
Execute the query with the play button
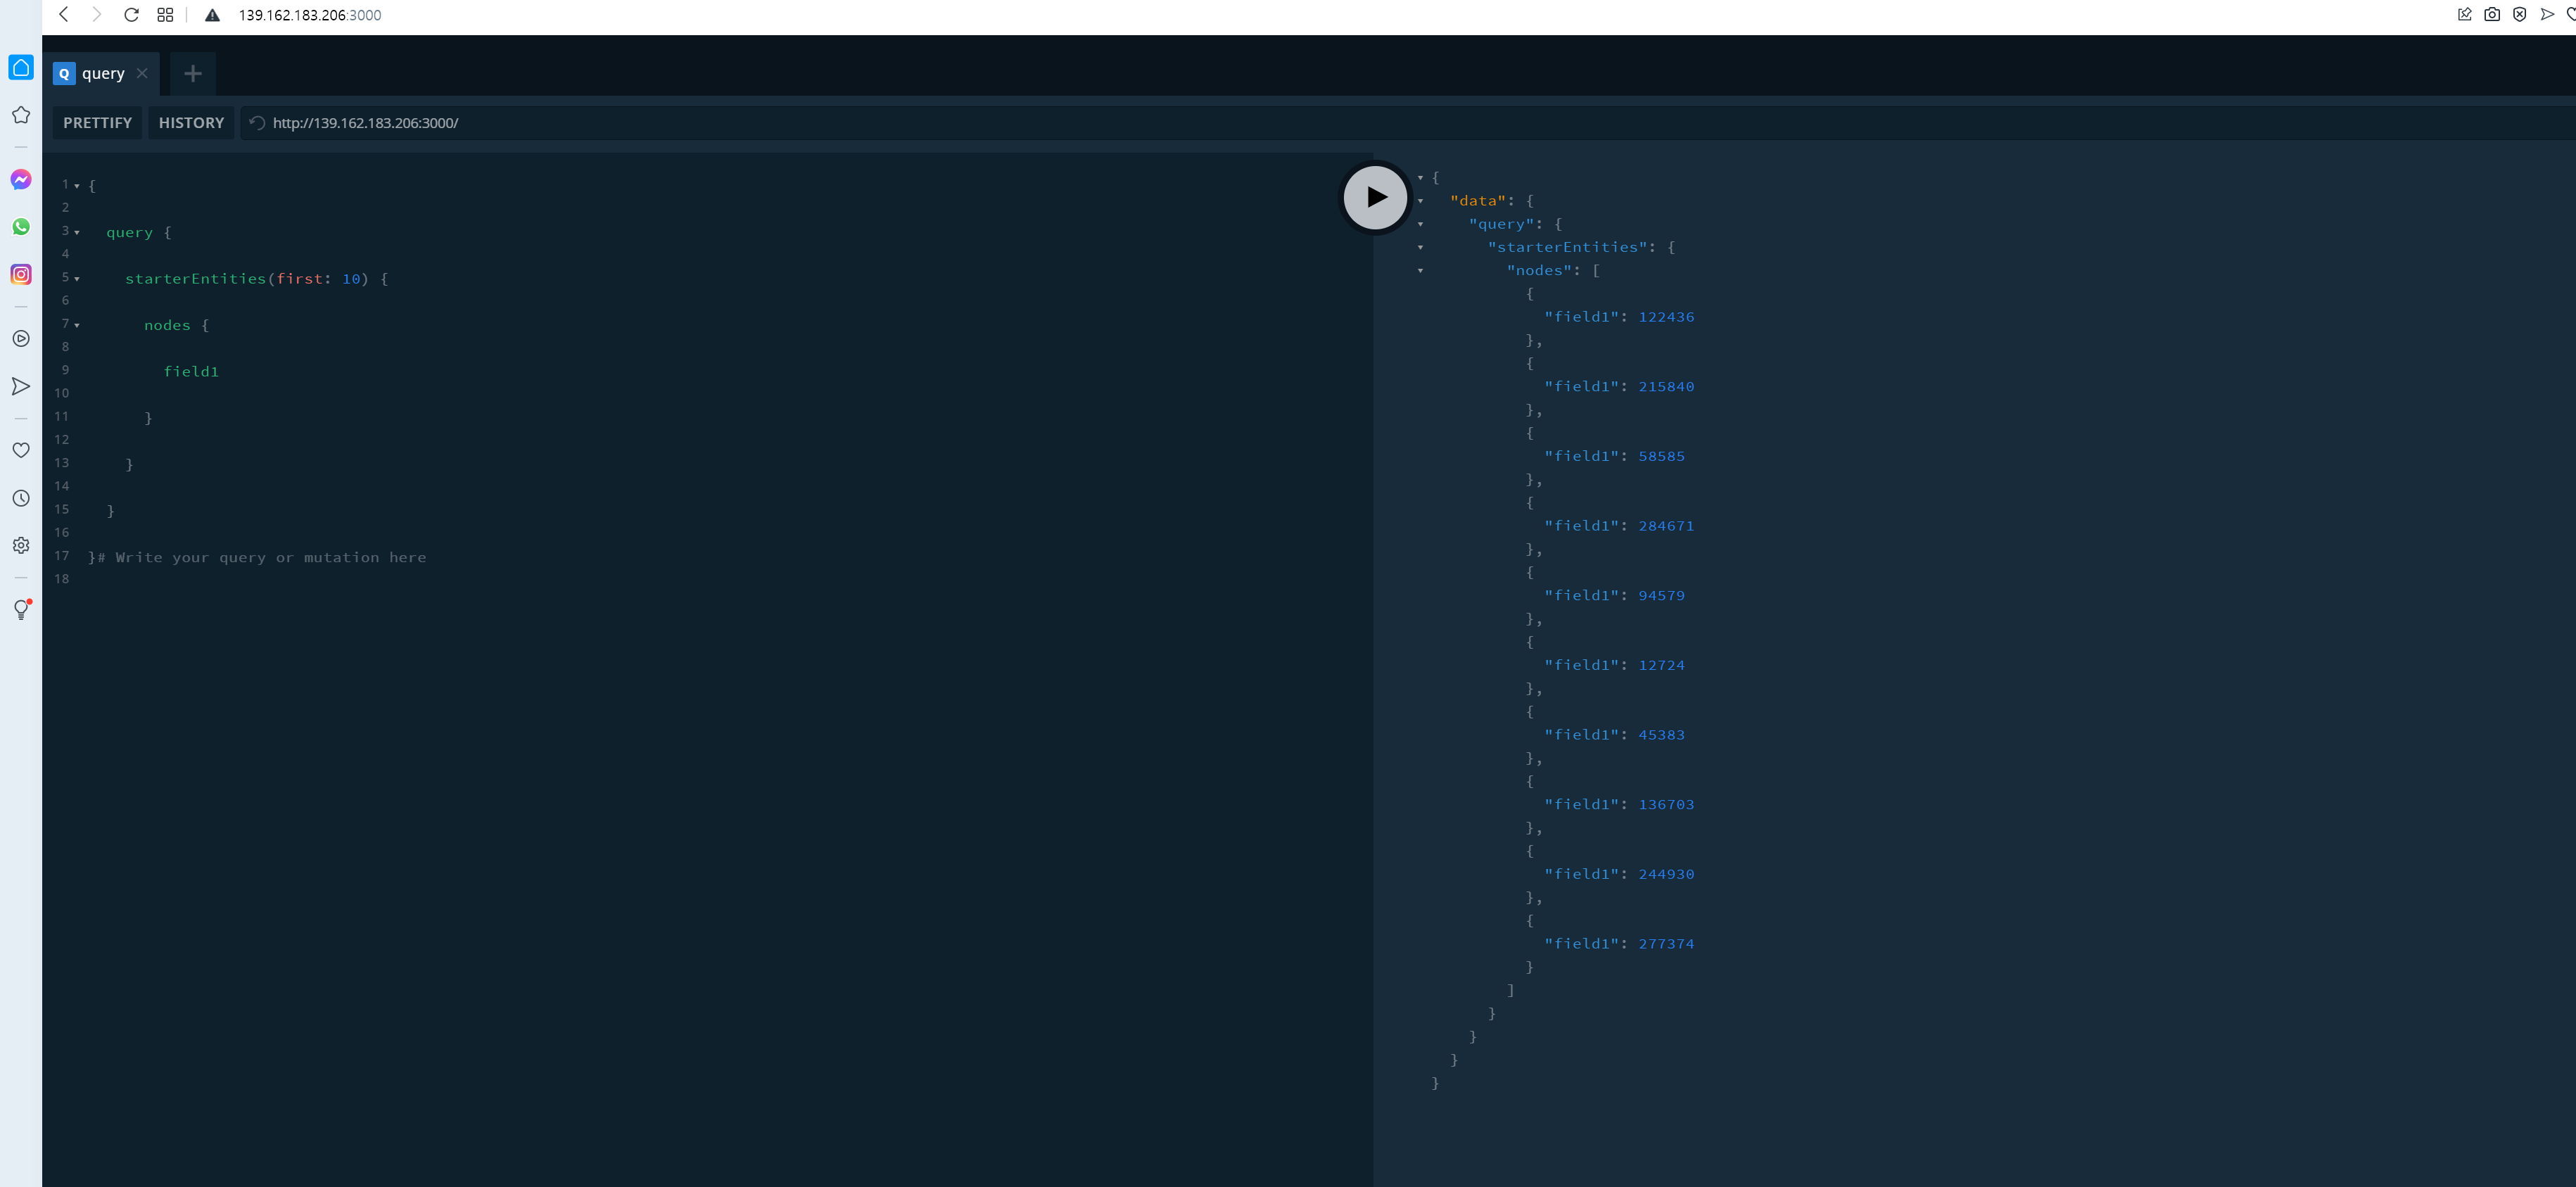[1374, 197]
